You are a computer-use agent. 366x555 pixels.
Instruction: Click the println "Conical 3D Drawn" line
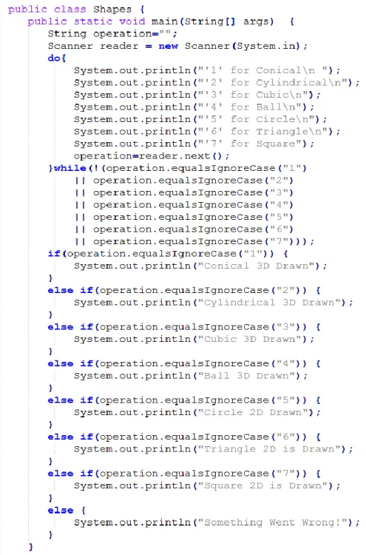click(200, 266)
